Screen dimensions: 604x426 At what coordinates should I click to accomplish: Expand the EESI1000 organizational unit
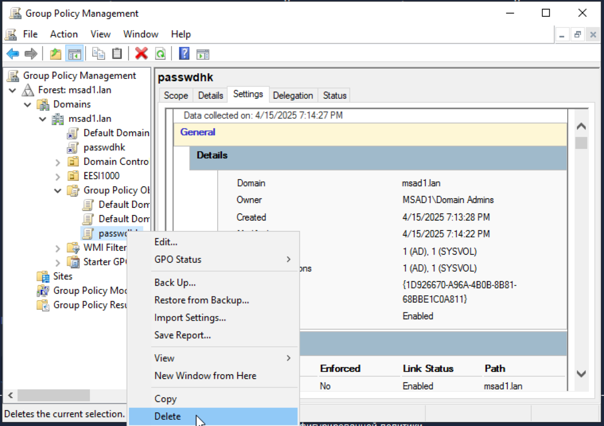[x=58, y=176]
